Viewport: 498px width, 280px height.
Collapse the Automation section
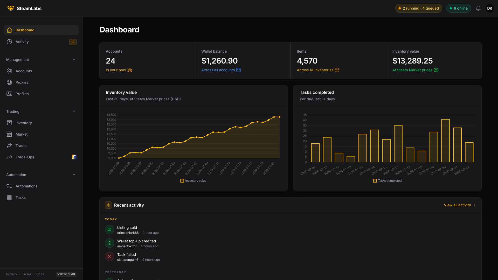pyautogui.click(x=74, y=175)
